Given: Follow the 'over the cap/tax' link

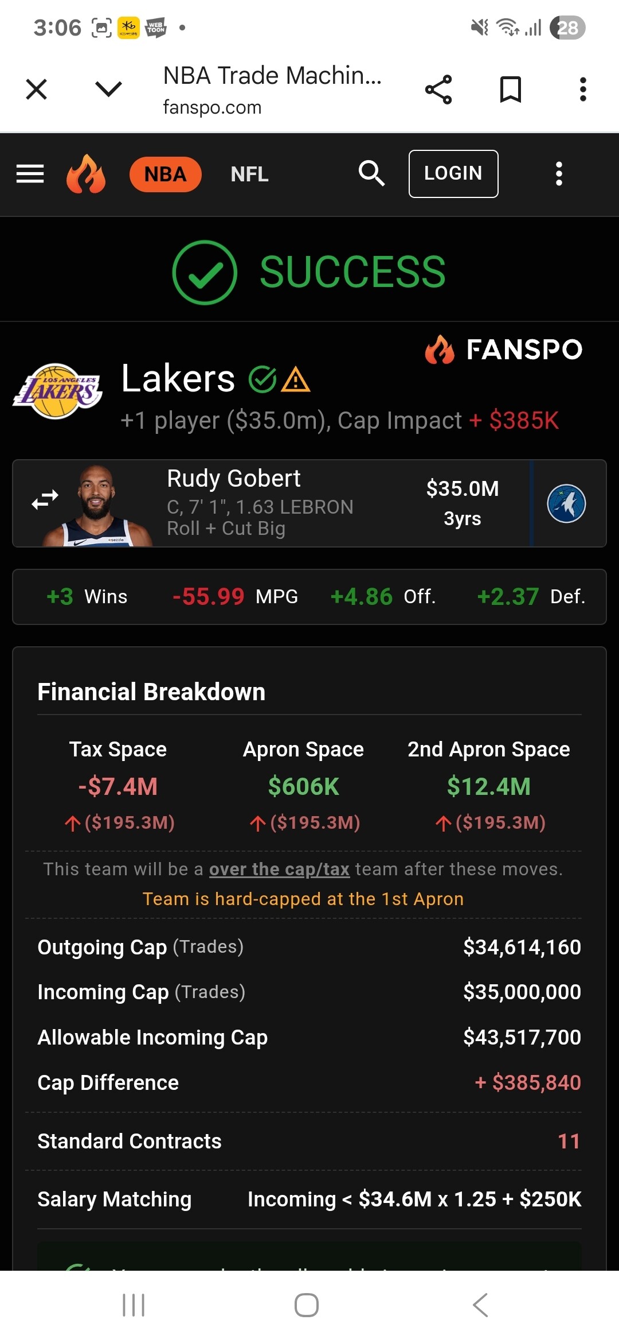Looking at the screenshot, I should click(279, 870).
